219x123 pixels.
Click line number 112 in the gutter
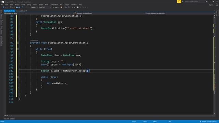click(x=11, y=102)
